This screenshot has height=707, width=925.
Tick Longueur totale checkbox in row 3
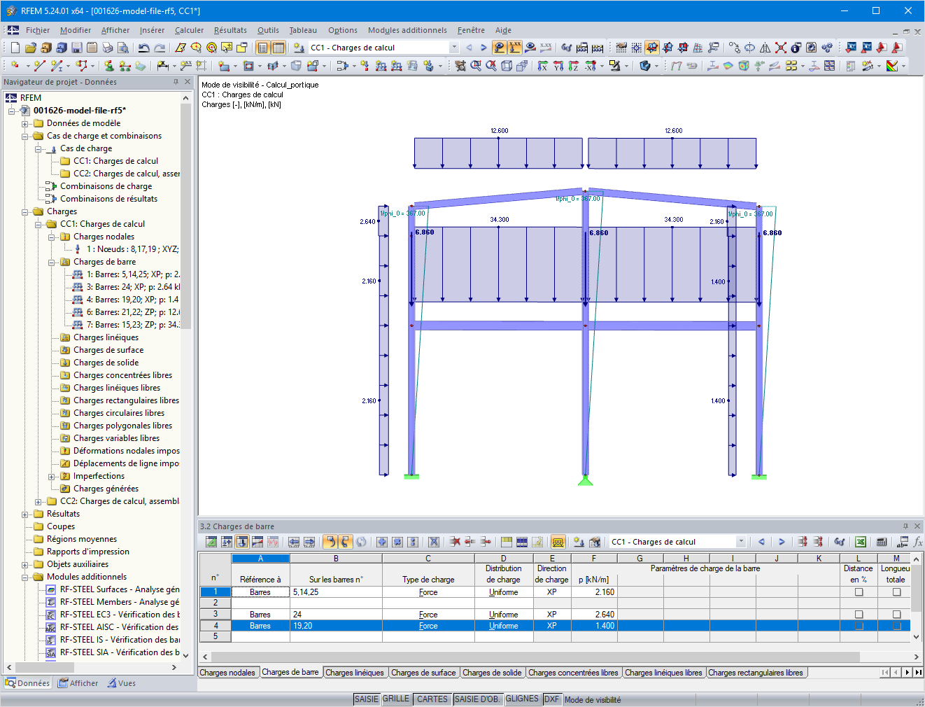(896, 615)
